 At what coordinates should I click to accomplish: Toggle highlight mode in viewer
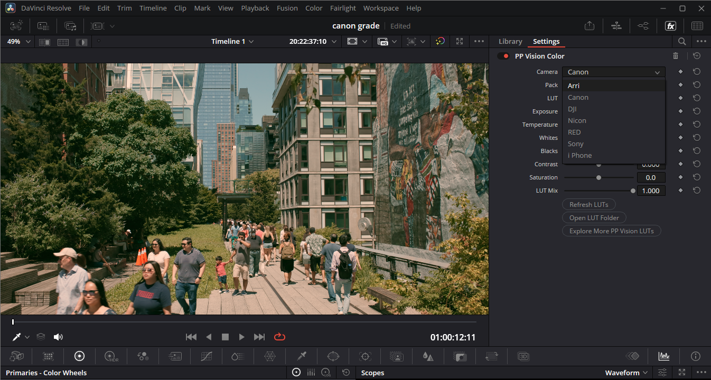pos(81,42)
